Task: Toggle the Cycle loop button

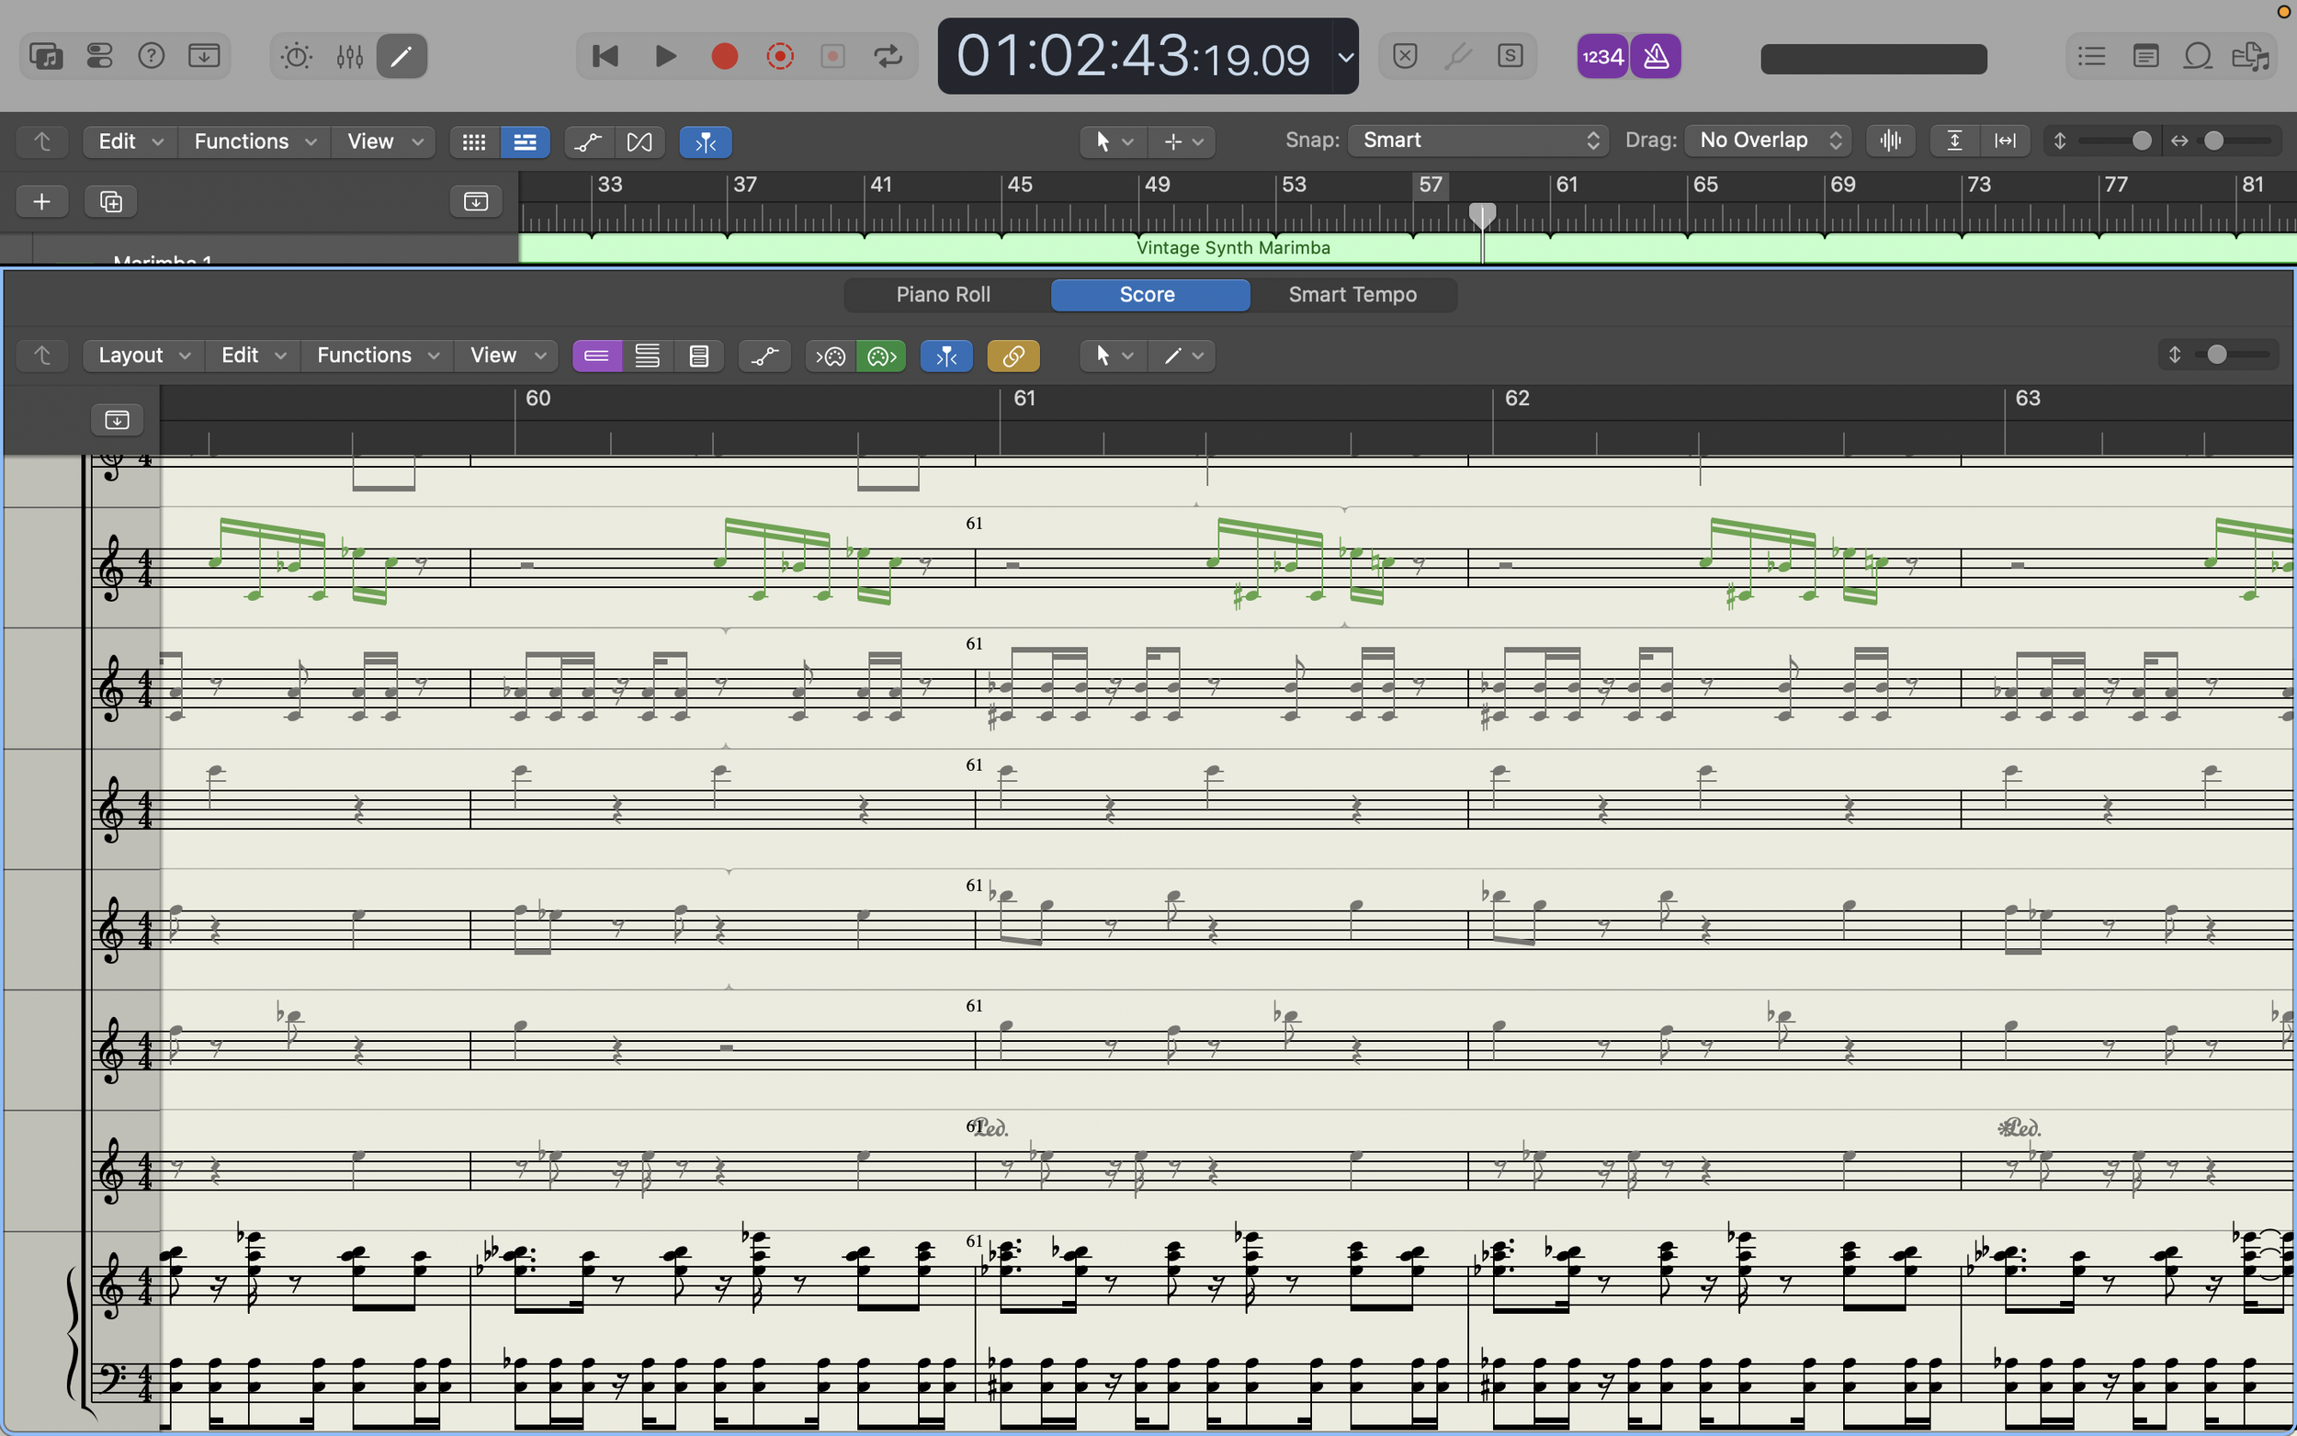Action: coord(888,56)
